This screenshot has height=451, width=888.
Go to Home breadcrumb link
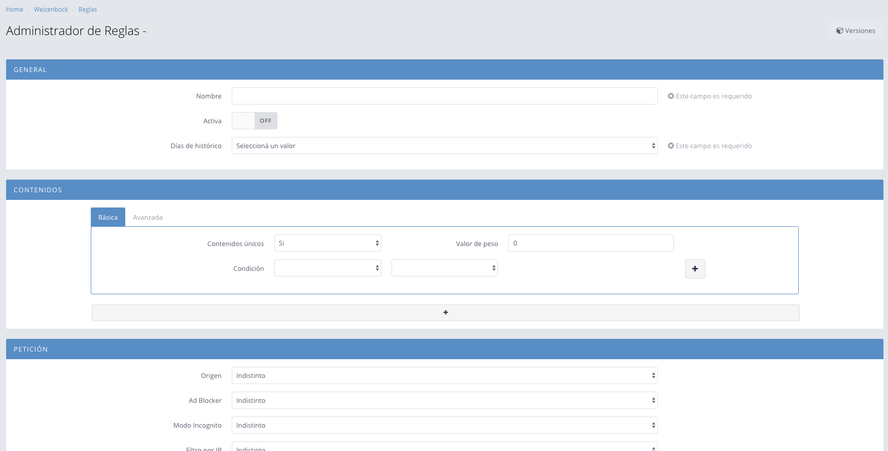[x=15, y=10]
